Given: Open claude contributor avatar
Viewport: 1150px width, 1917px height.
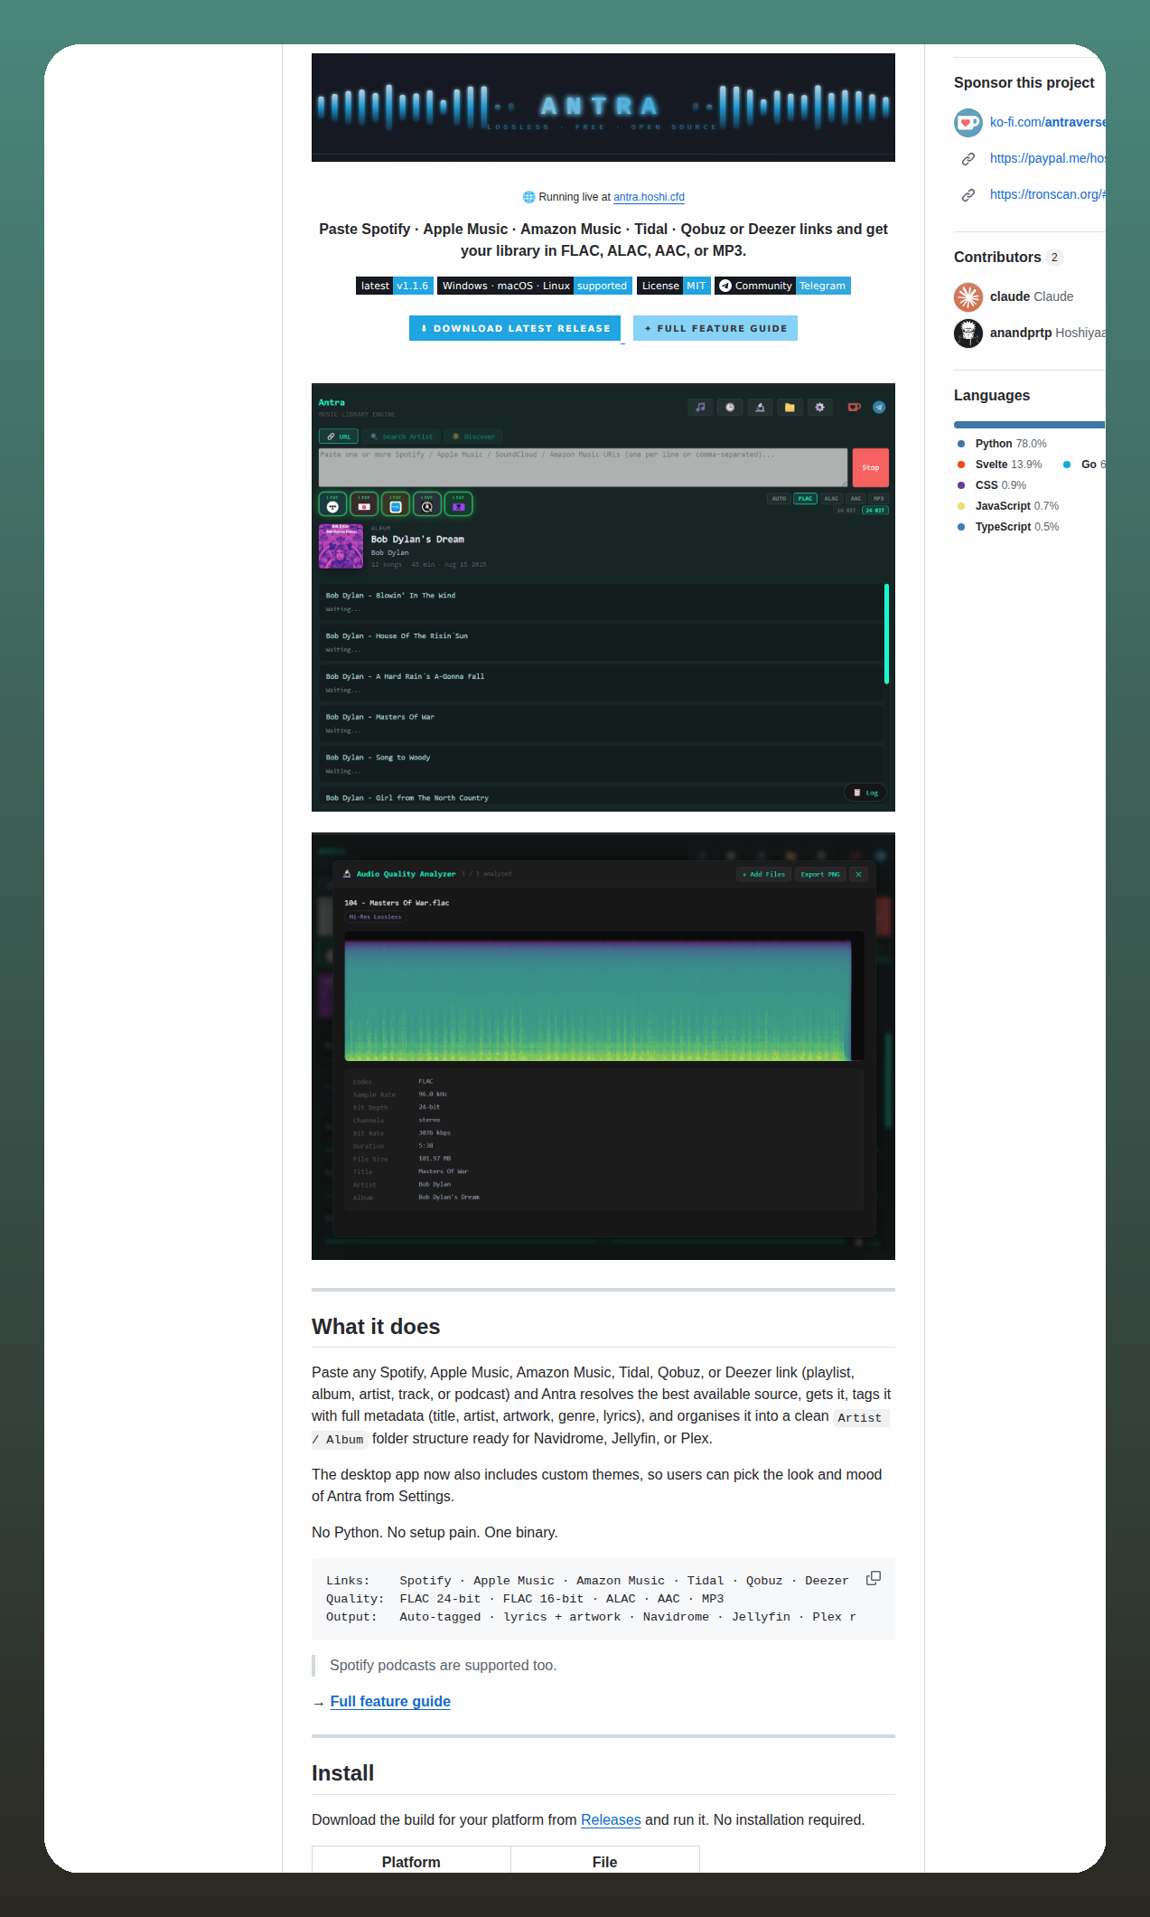Looking at the screenshot, I should coord(968,296).
